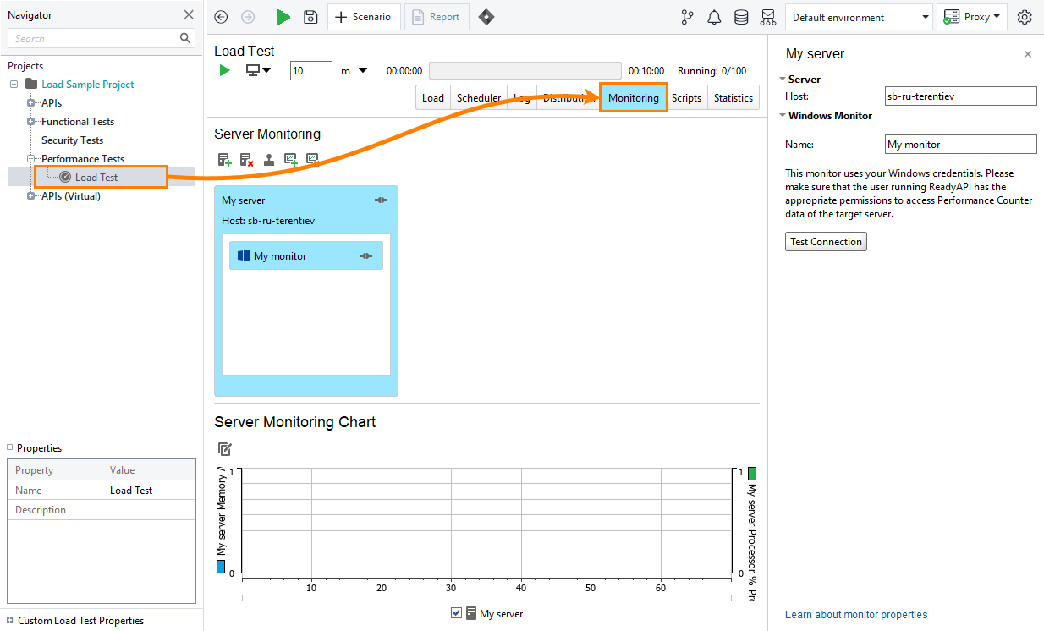Collapse the Server section in properties panel
This screenshot has height=631, width=1044.
783,79
